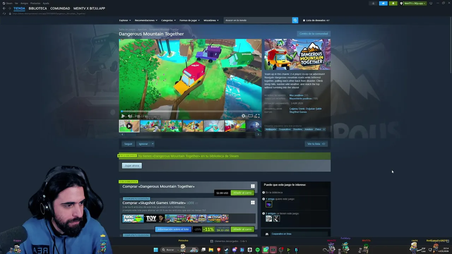Toggle theater mode in the trailer player
This screenshot has width=452, height=254.
tap(250, 116)
